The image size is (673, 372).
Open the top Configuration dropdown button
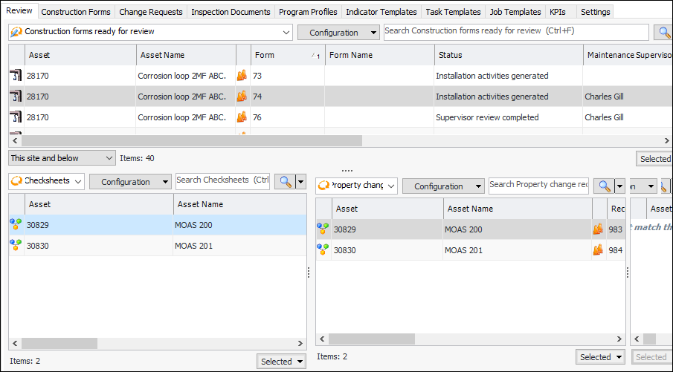click(338, 33)
